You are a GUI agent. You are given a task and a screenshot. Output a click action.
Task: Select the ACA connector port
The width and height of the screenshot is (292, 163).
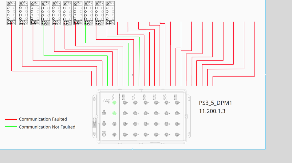point(104,124)
